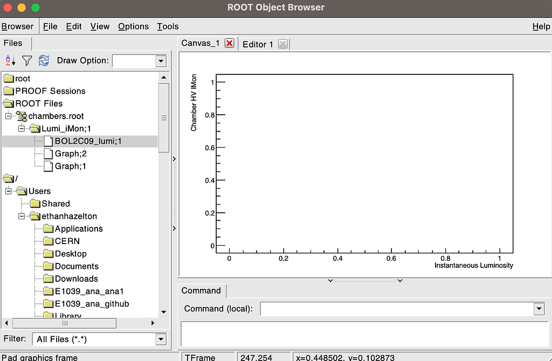Click the Browser menu item
The width and height of the screenshot is (552, 361).
pos(18,26)
